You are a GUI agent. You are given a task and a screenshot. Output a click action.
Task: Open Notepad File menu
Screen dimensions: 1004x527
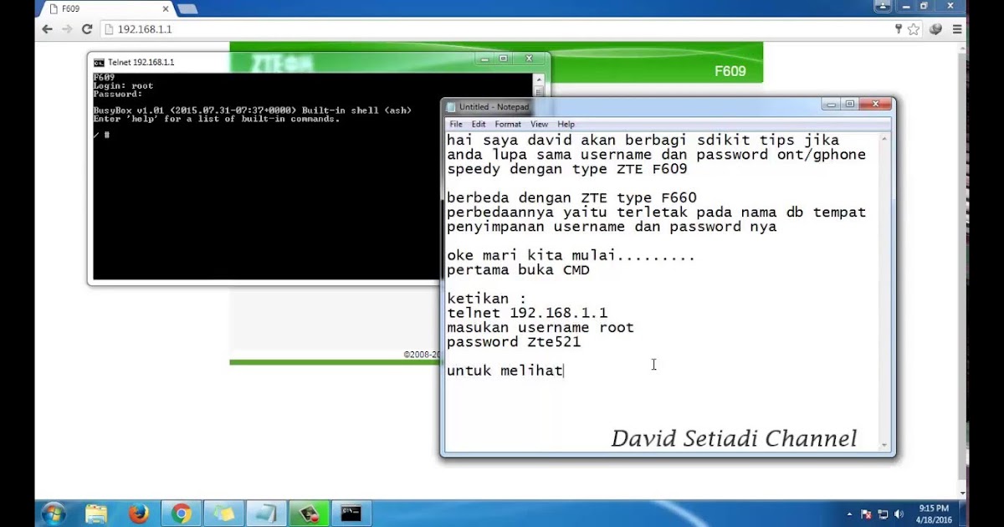point(456,124)
